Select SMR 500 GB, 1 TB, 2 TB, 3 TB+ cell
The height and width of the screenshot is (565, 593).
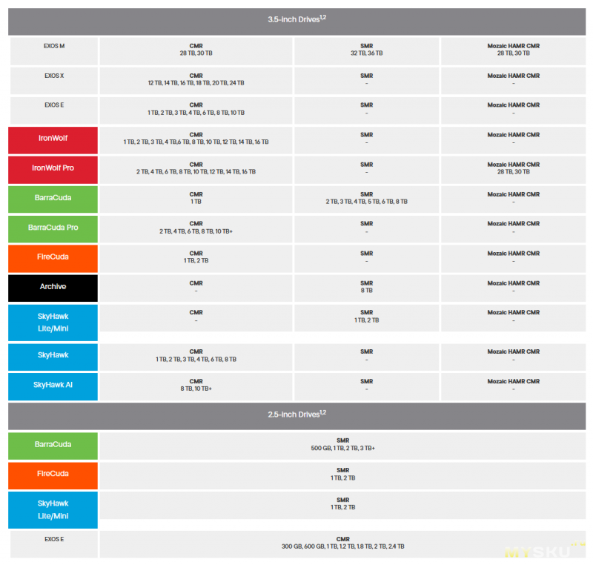click(342, 445)
